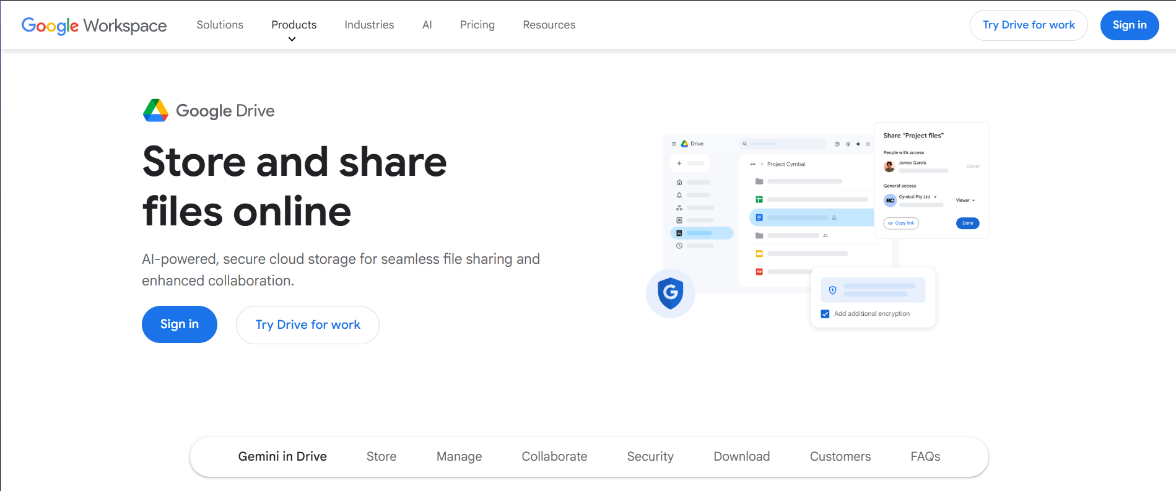This screenshot has width=1176, height=491.
Task: Click the Project Cymbal breadcrumb text
Action: point(786,164)
